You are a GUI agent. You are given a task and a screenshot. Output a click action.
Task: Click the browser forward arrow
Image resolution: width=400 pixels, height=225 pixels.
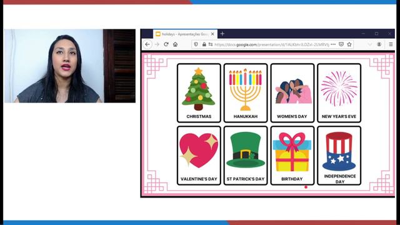(157, 44)
